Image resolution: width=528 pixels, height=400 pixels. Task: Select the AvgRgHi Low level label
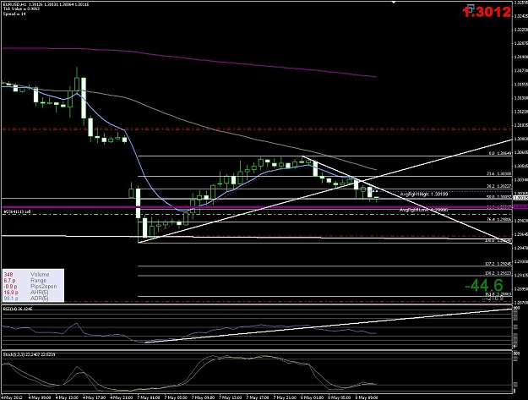click(x=424, y=210)
